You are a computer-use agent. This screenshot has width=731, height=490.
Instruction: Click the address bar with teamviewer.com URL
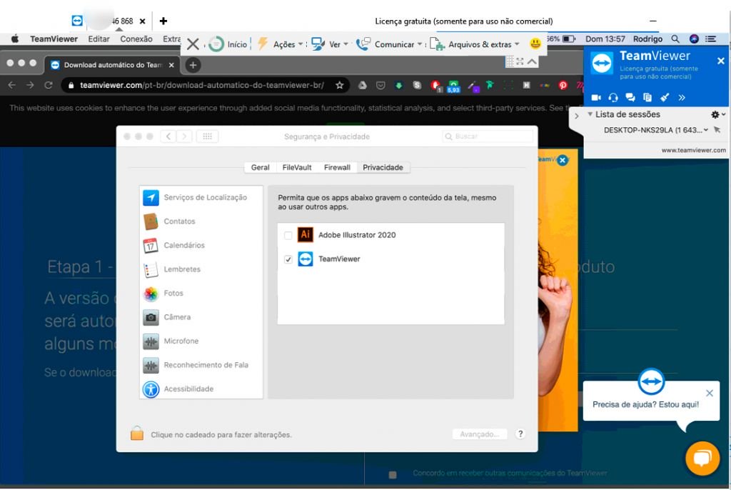201,85
